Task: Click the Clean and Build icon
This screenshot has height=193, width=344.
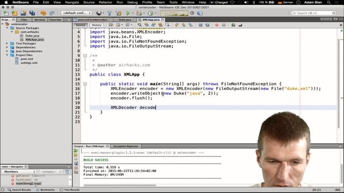Action: click(x=119, y=13)
